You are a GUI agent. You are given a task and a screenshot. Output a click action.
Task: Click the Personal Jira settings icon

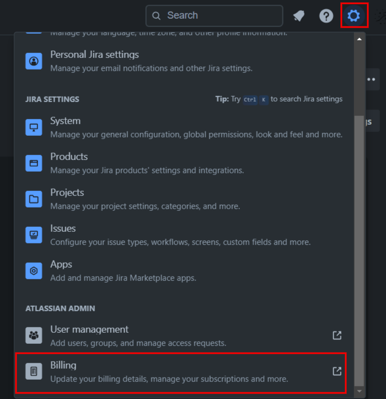[x=34, y=61]
